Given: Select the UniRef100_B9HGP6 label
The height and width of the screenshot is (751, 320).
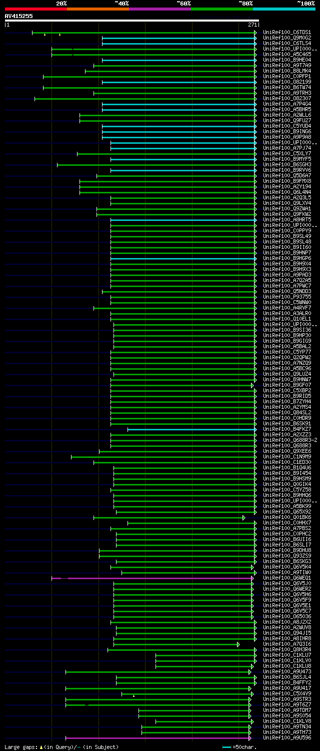Looking at the screenshot, I should pos(286,259).
